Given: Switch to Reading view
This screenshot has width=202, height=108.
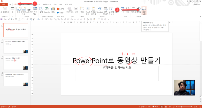Looking at the screenshot, I should [x=170, y=107].
